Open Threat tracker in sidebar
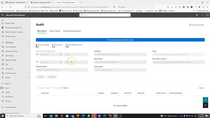Image resolution: width=210 pixels, height=118 pixels. coord(10,23)
